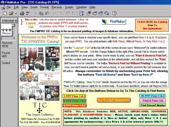Click the Duplicate Record toolbar icon

coord(68,13)
